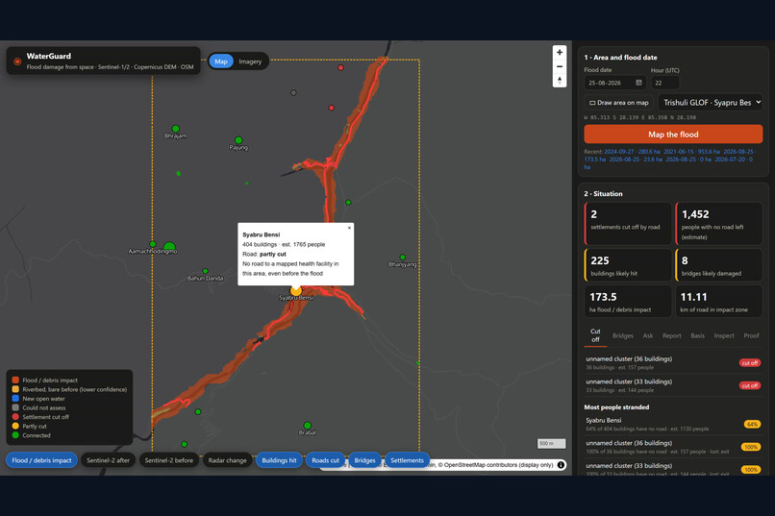Select the Brabal marker
775x516 pixels.
tap(307, 425)
